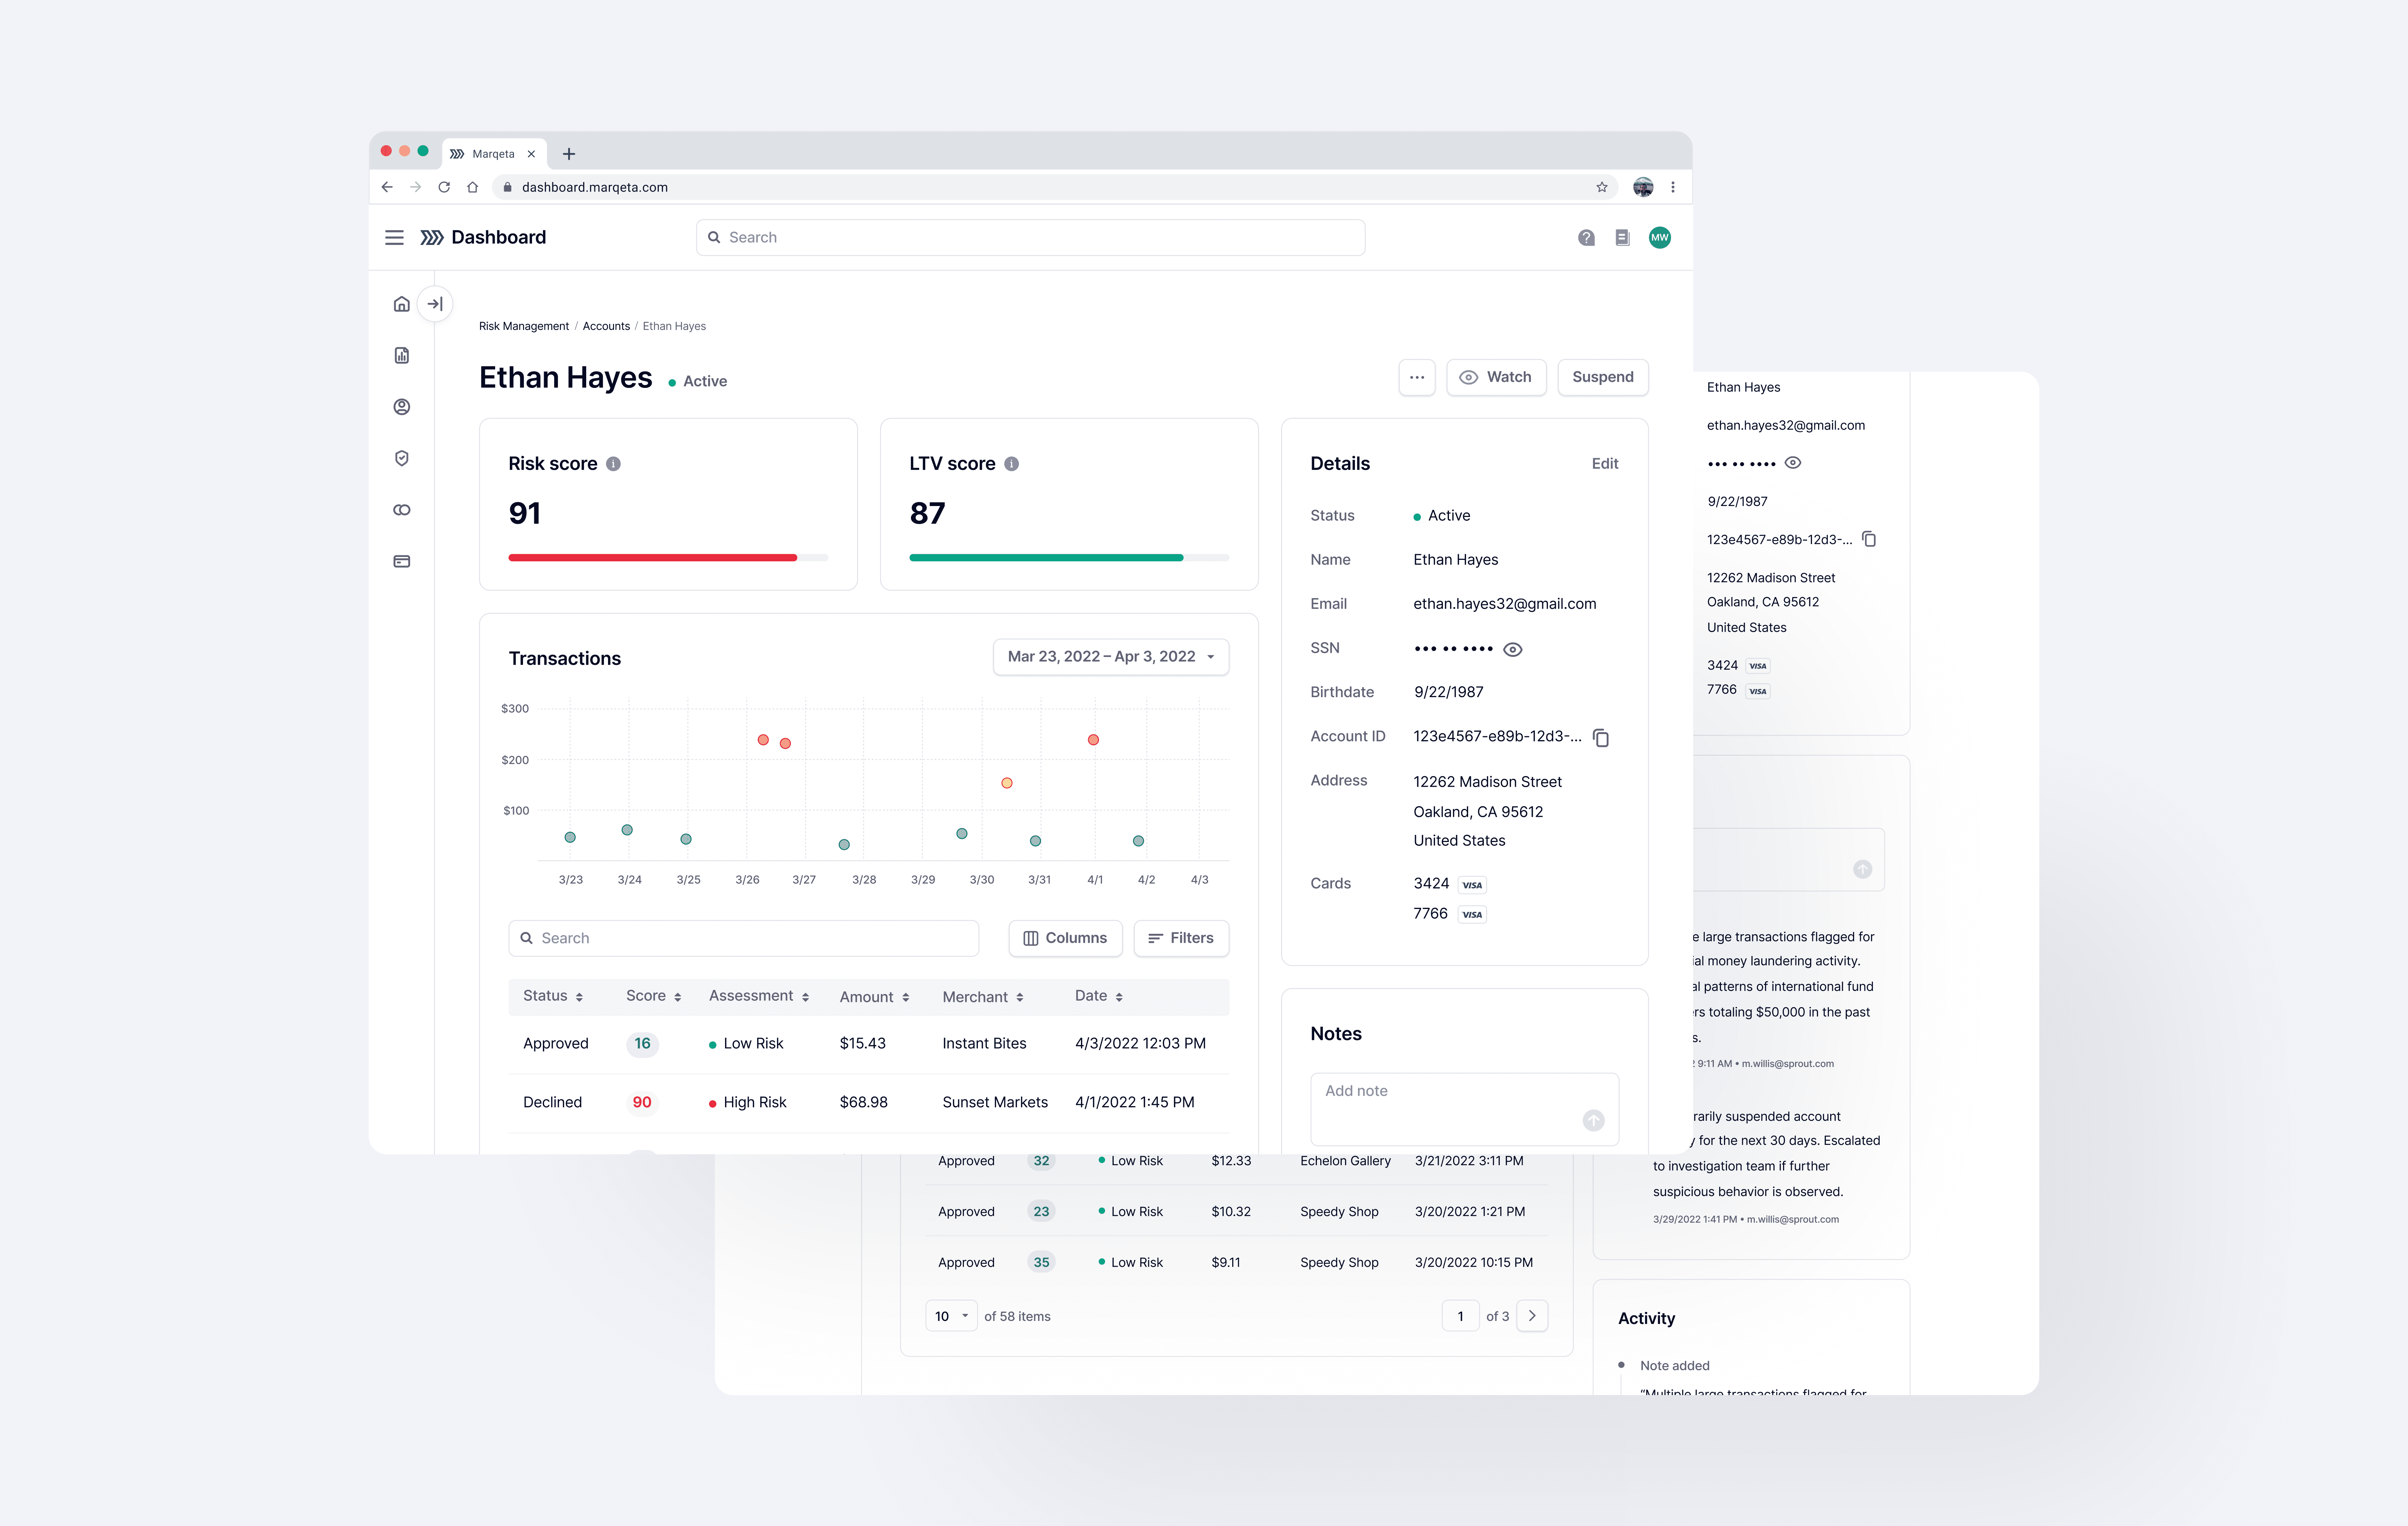Go to Accounts in the breadcrumb
Screen dimensions: 2408x1526
click(x=606, y=326)
